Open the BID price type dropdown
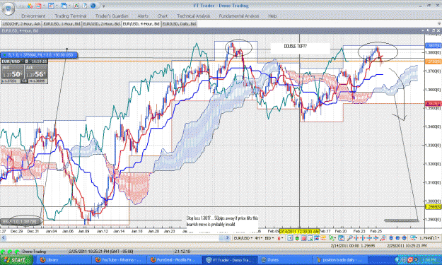 (x=269, y=238)
